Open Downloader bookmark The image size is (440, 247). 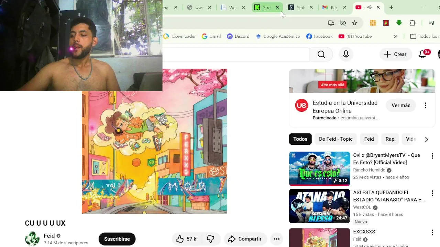point(180,36)
